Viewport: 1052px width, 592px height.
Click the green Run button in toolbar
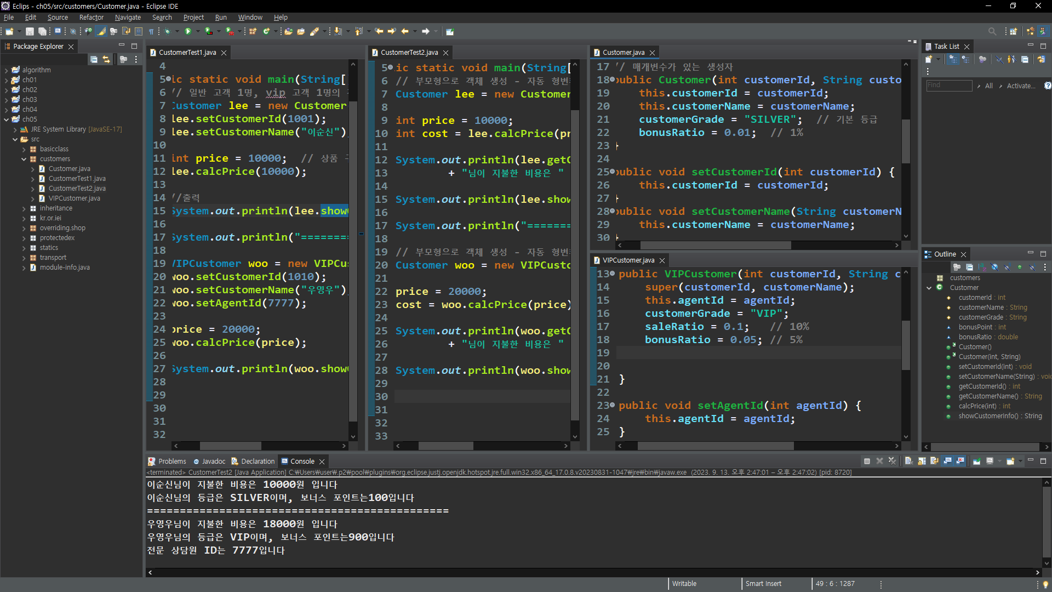[188, 31]
